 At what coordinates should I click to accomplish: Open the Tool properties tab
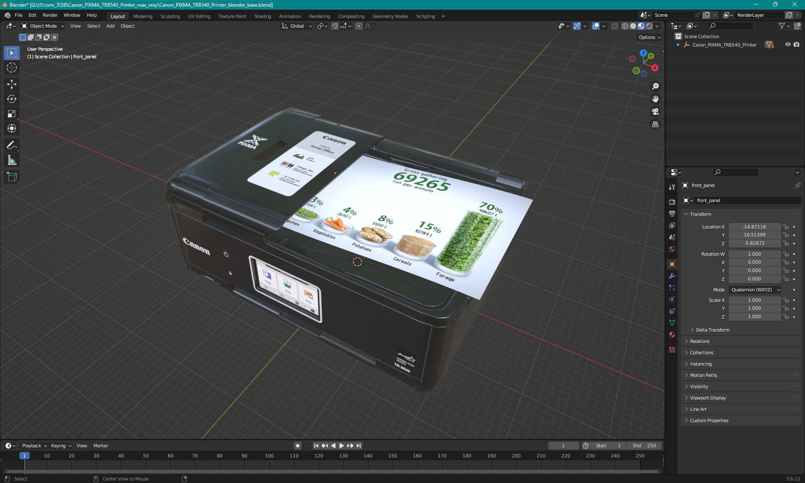tap(672, 187)
